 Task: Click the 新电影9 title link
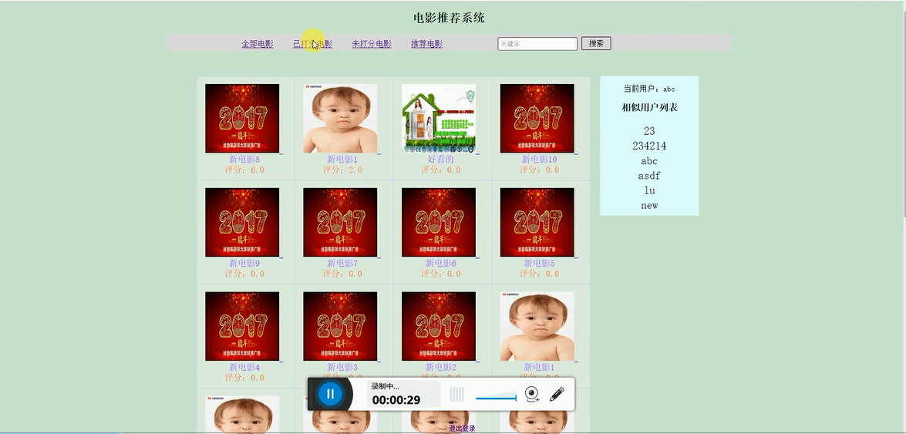[x=244, y=264]
